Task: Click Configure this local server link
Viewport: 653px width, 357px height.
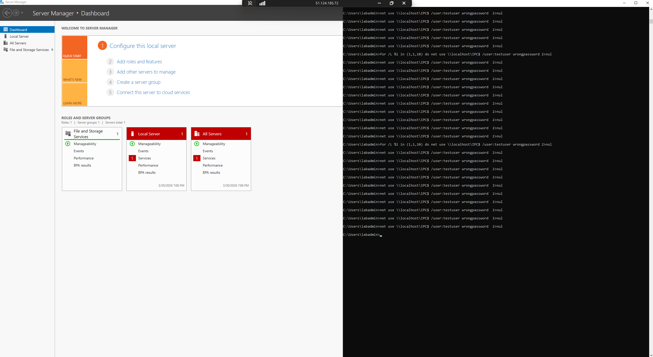Action: click(143, 46)
